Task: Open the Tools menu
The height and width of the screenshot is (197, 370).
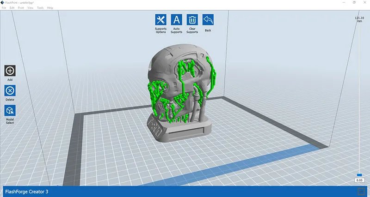Action: pos(40,8)
